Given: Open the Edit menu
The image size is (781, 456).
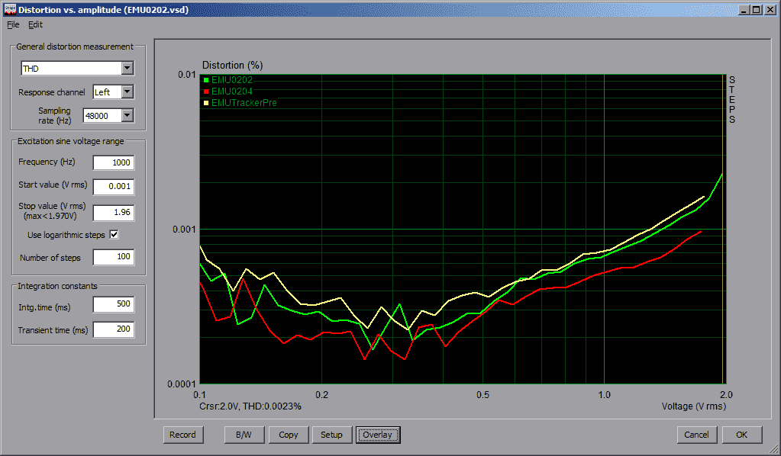Looking at the screenshot, I should 35,24.
